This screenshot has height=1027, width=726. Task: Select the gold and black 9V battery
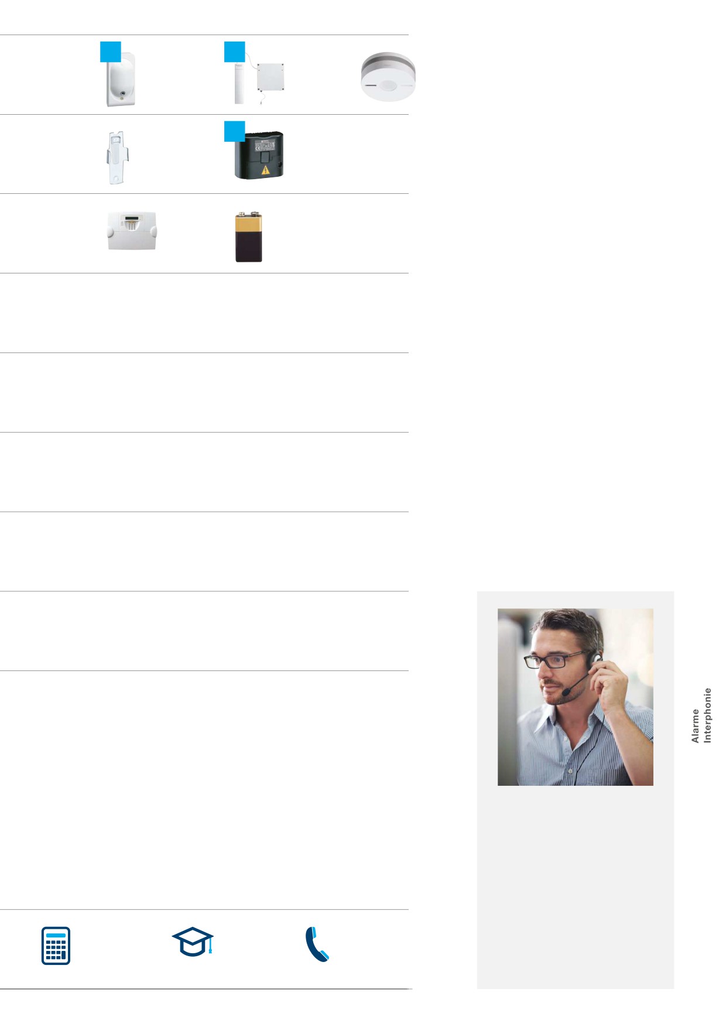click(249, 237)
